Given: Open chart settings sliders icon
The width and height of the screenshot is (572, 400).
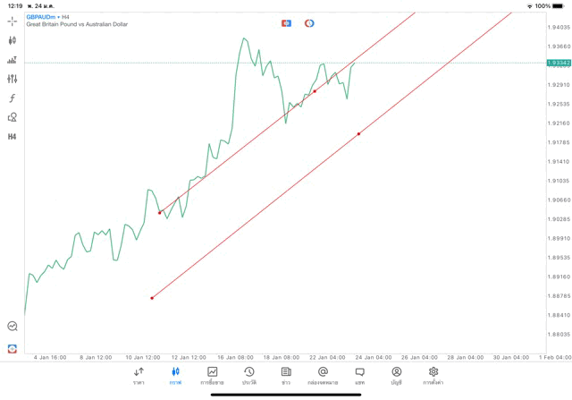Looking at the screenshot, I should coord(13,79).
